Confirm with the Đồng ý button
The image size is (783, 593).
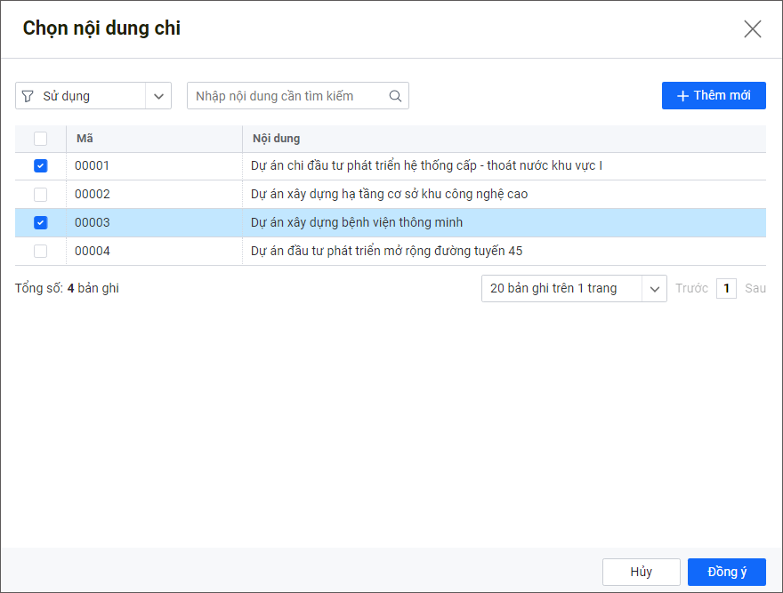coord(726,572)
